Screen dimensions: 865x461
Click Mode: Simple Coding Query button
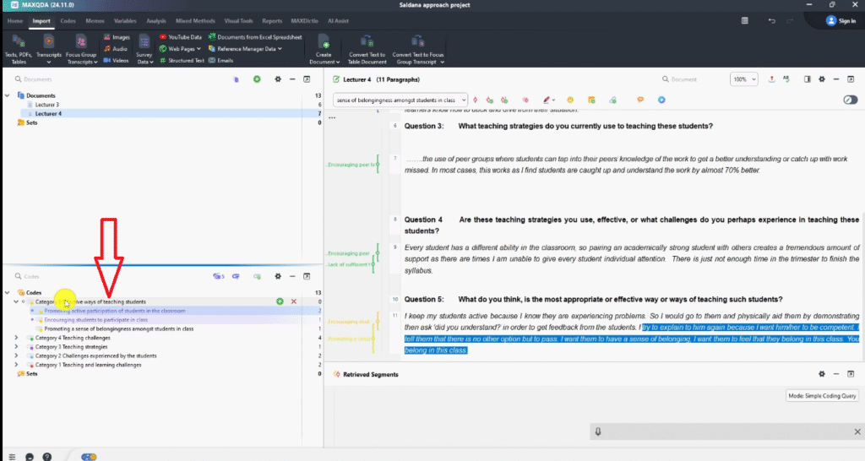pyautogui.click(x=821, y=395)
